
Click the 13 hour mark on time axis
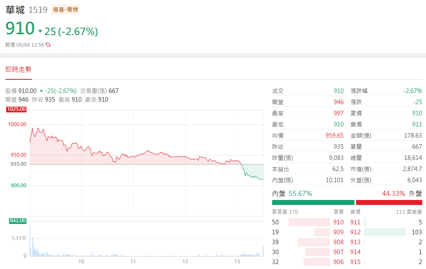237,262
